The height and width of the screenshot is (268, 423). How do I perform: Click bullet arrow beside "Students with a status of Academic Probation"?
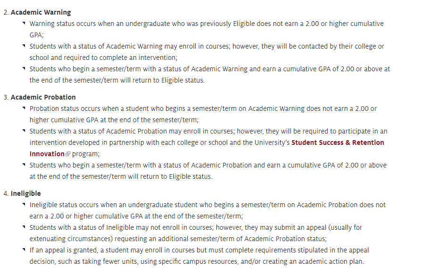pyautogui.click(x=24, y=131)
